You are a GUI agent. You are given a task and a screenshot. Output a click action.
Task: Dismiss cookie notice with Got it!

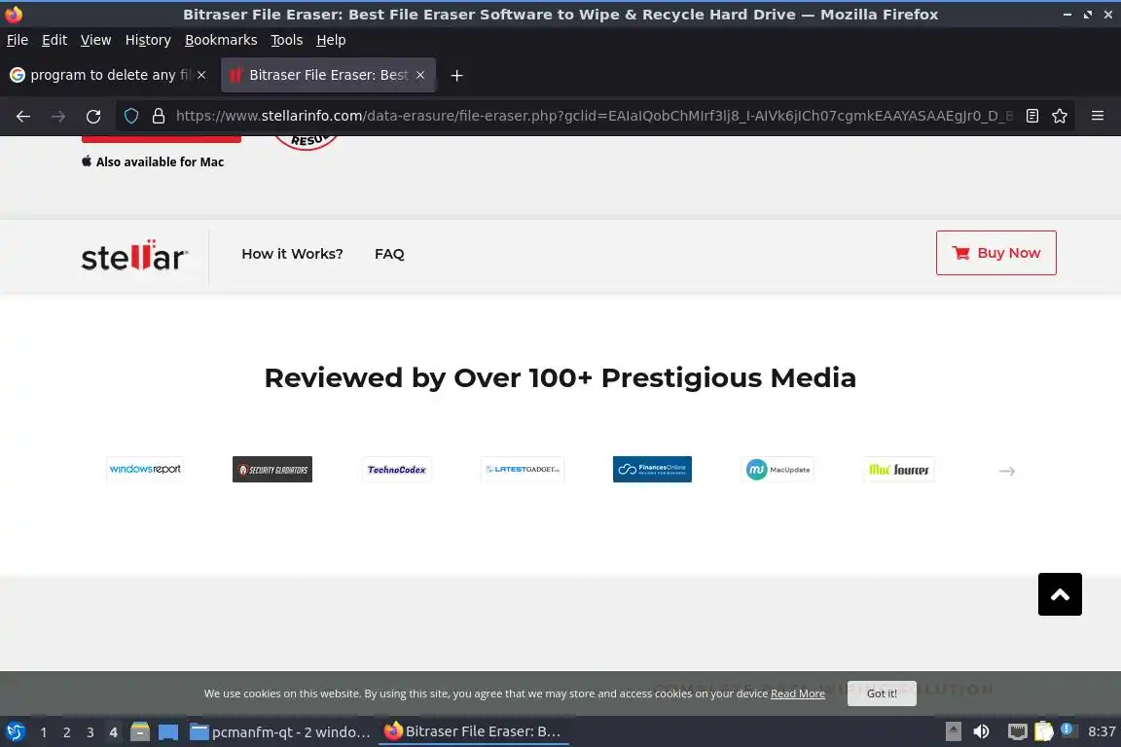882,694
